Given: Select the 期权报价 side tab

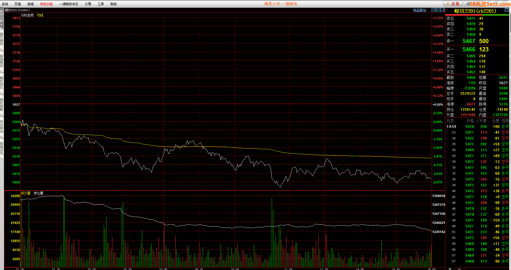Looking at the screenshot, I should coord(2,83).
